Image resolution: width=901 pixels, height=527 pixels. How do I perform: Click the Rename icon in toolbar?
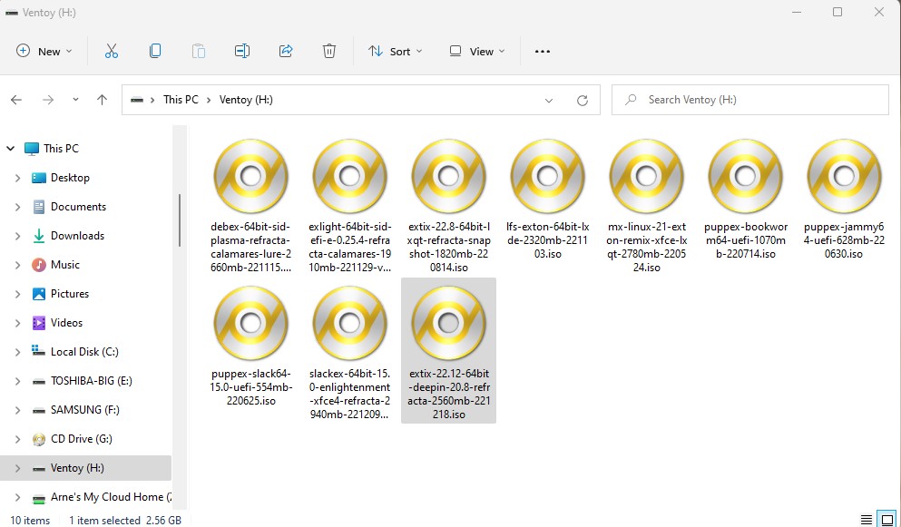coord(242,51)
